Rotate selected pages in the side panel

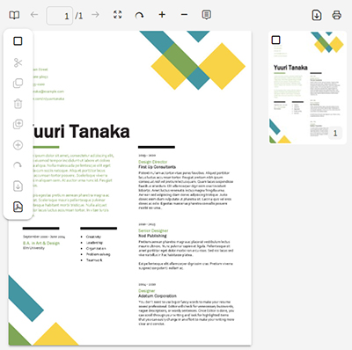point(18,165)
